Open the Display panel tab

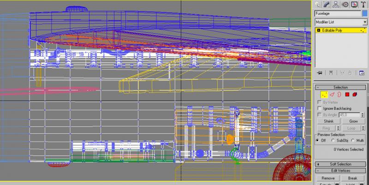pyautogui.click(x=354, y=5)
